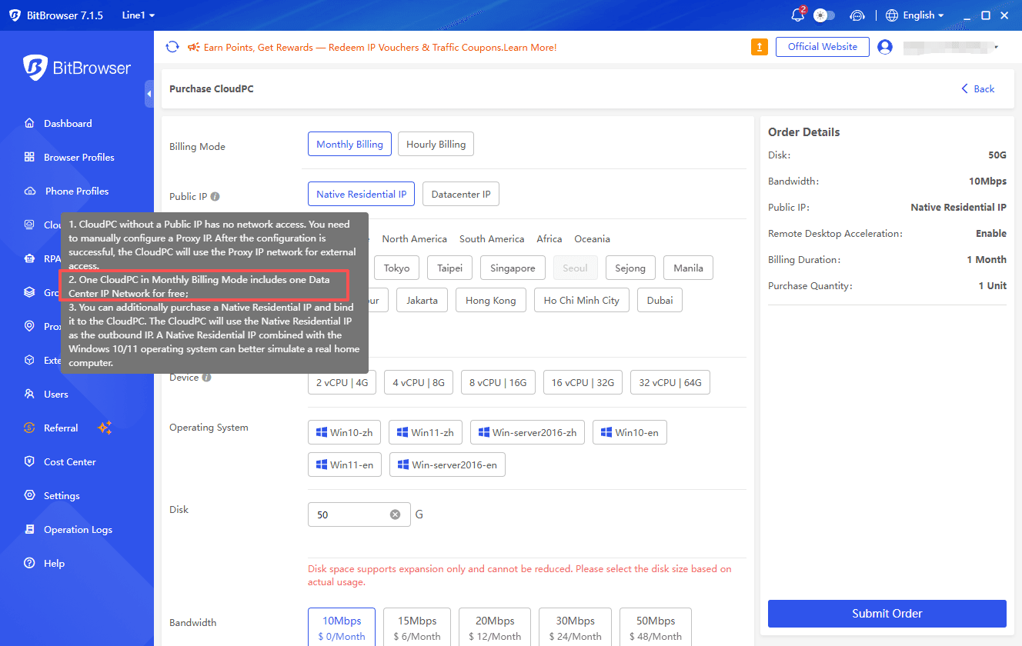Select Hourly Billing mode
This screenshot has height=646, width=1022.
tap(436, 144)
